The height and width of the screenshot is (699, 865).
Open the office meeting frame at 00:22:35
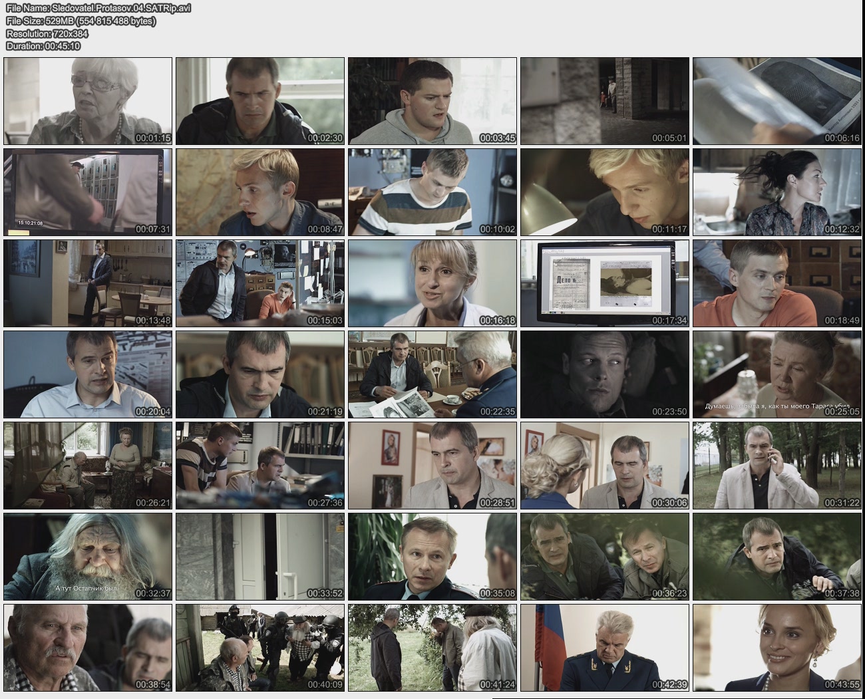pyautogui.click(x=432, y=374)
